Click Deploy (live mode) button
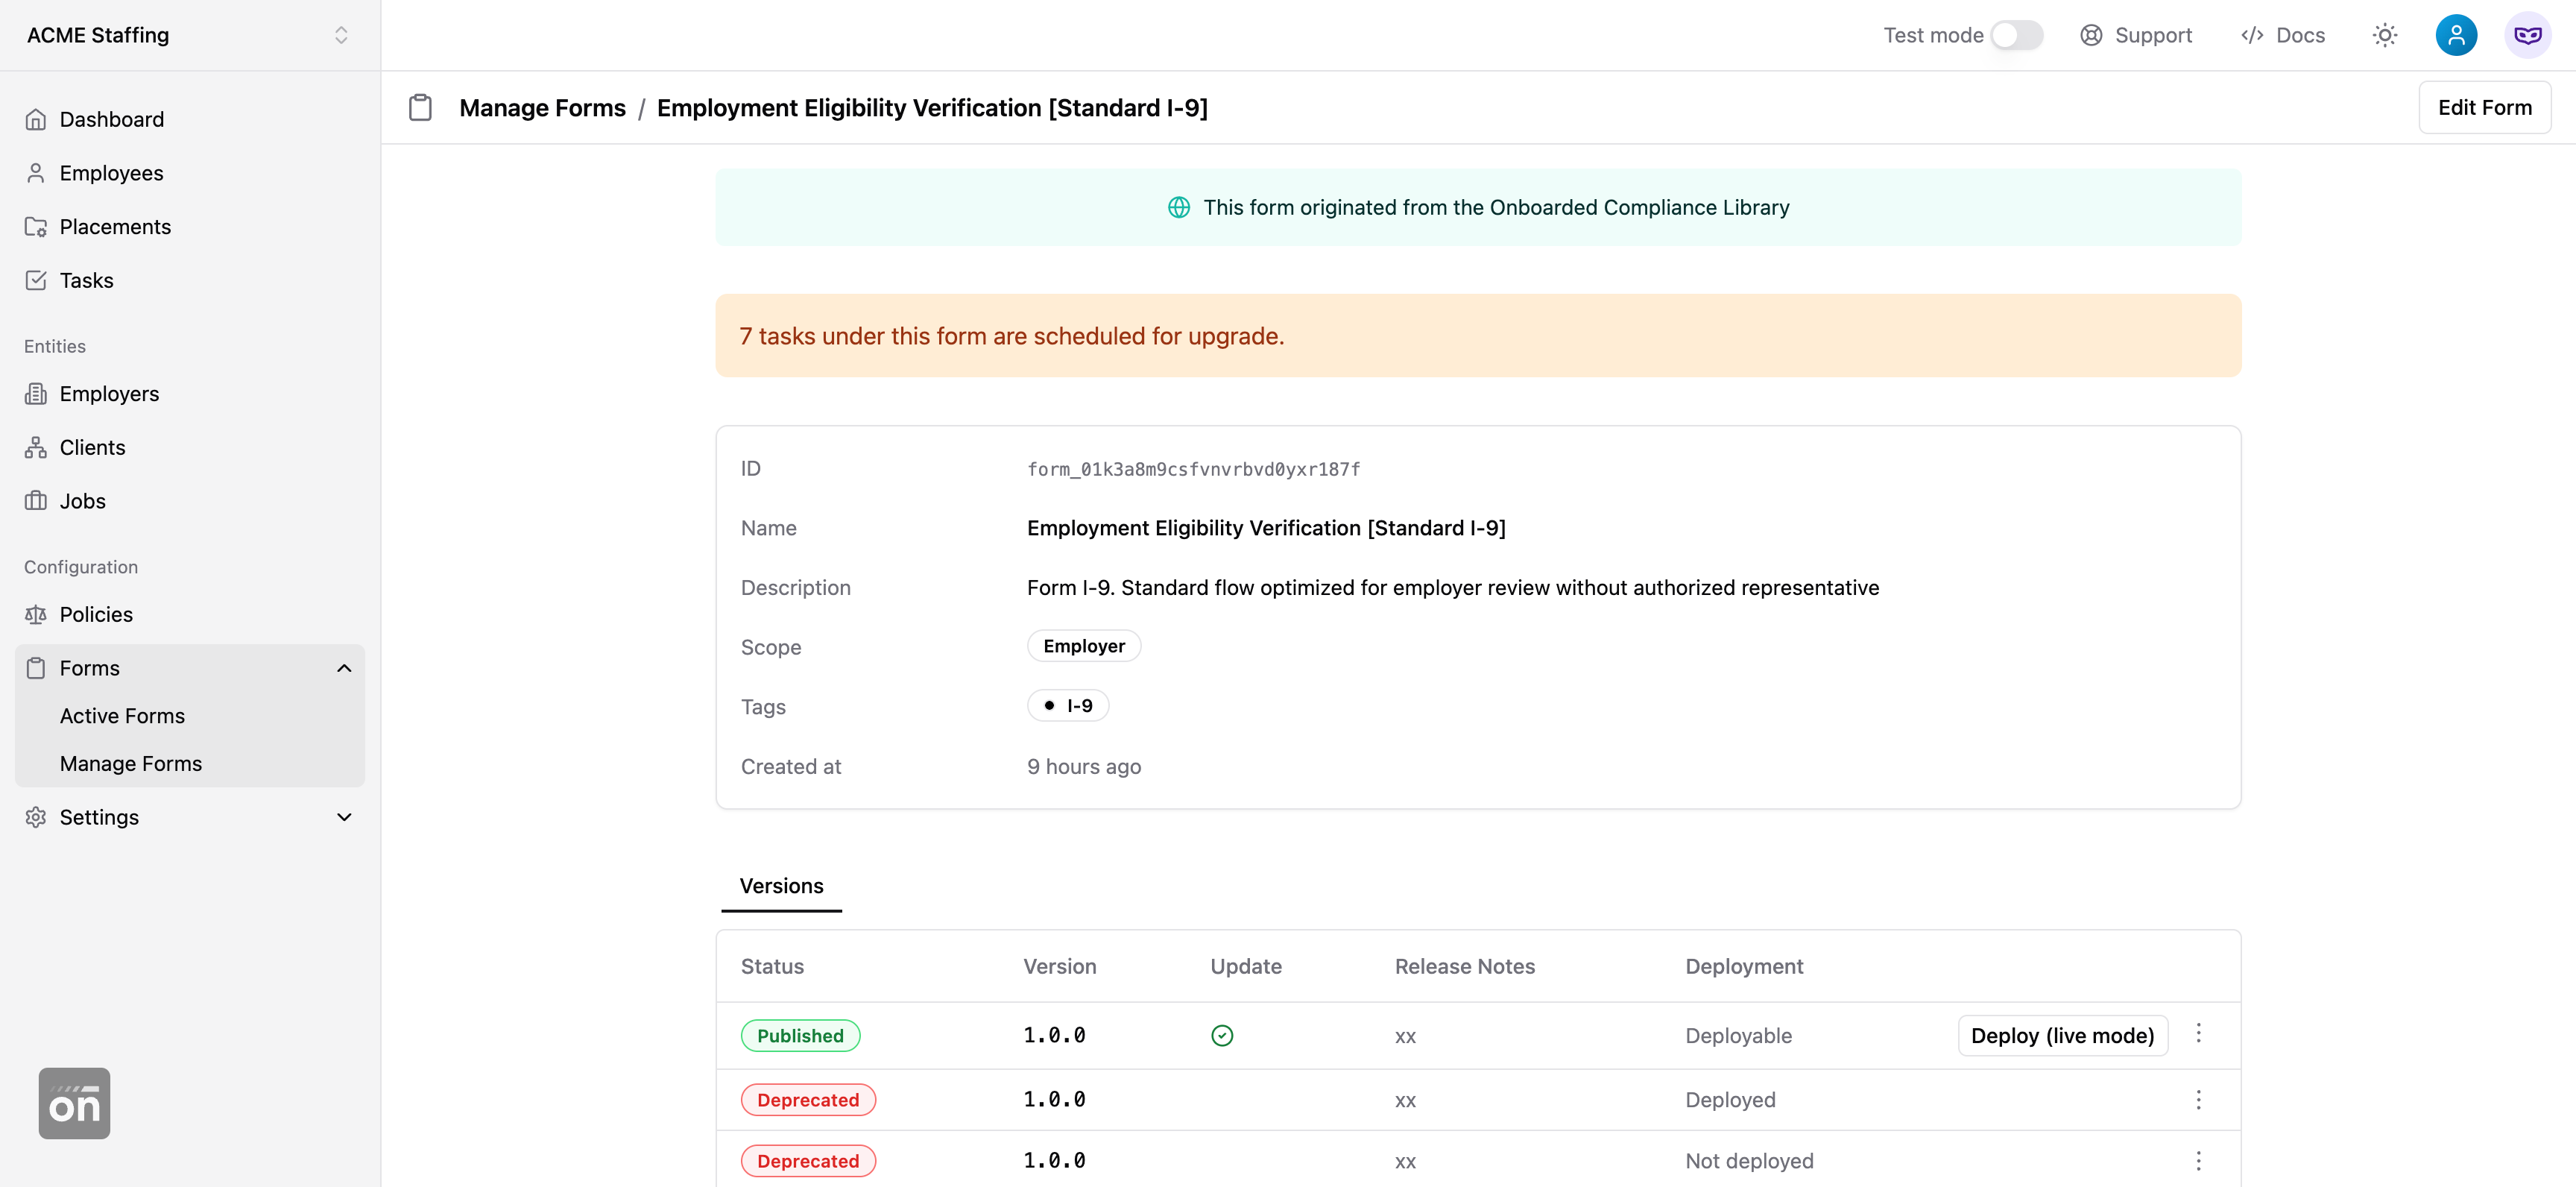Viewport: 2576px width, 1187px height. click(2062, 1035)
